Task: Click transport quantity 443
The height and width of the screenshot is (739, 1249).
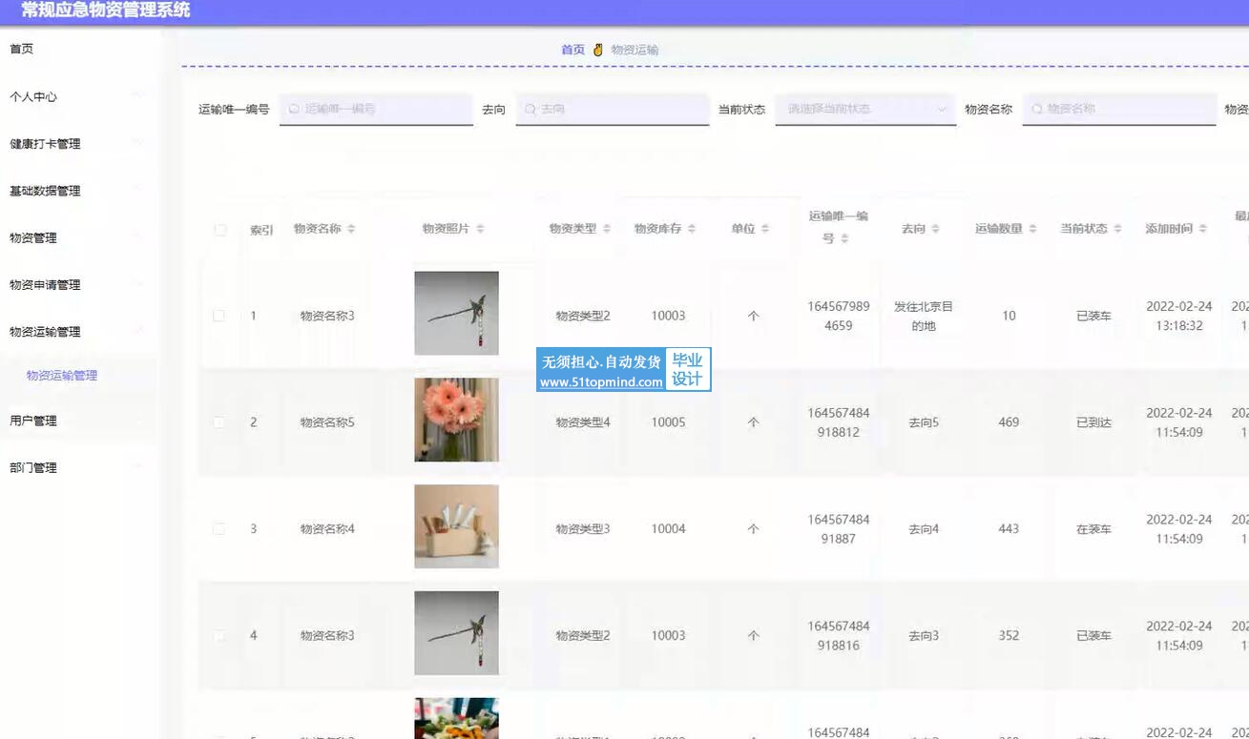Action: (1009, 529)
